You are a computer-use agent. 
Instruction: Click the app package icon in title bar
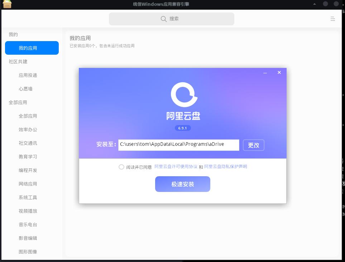7,4
